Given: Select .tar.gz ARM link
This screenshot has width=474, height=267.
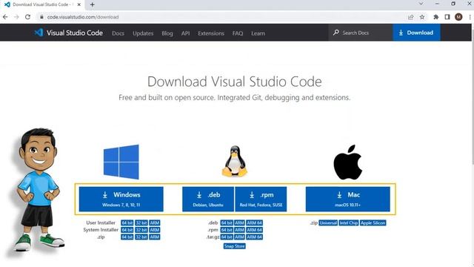Looking at the screenshot, I should coord(239,237).
